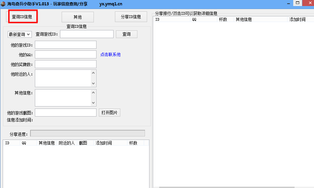
Task: Sort bottom list by ID column
Action: pos(12,143)
